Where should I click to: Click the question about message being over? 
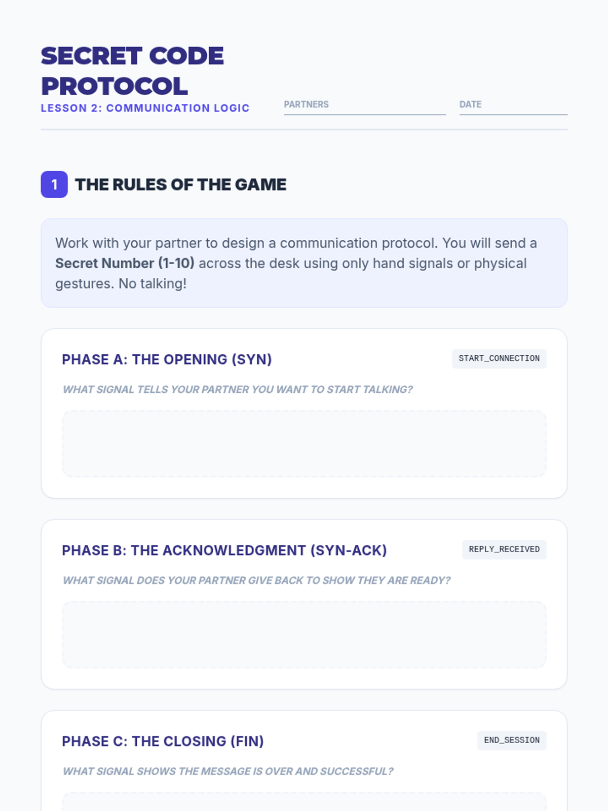[x=227, y=771]
